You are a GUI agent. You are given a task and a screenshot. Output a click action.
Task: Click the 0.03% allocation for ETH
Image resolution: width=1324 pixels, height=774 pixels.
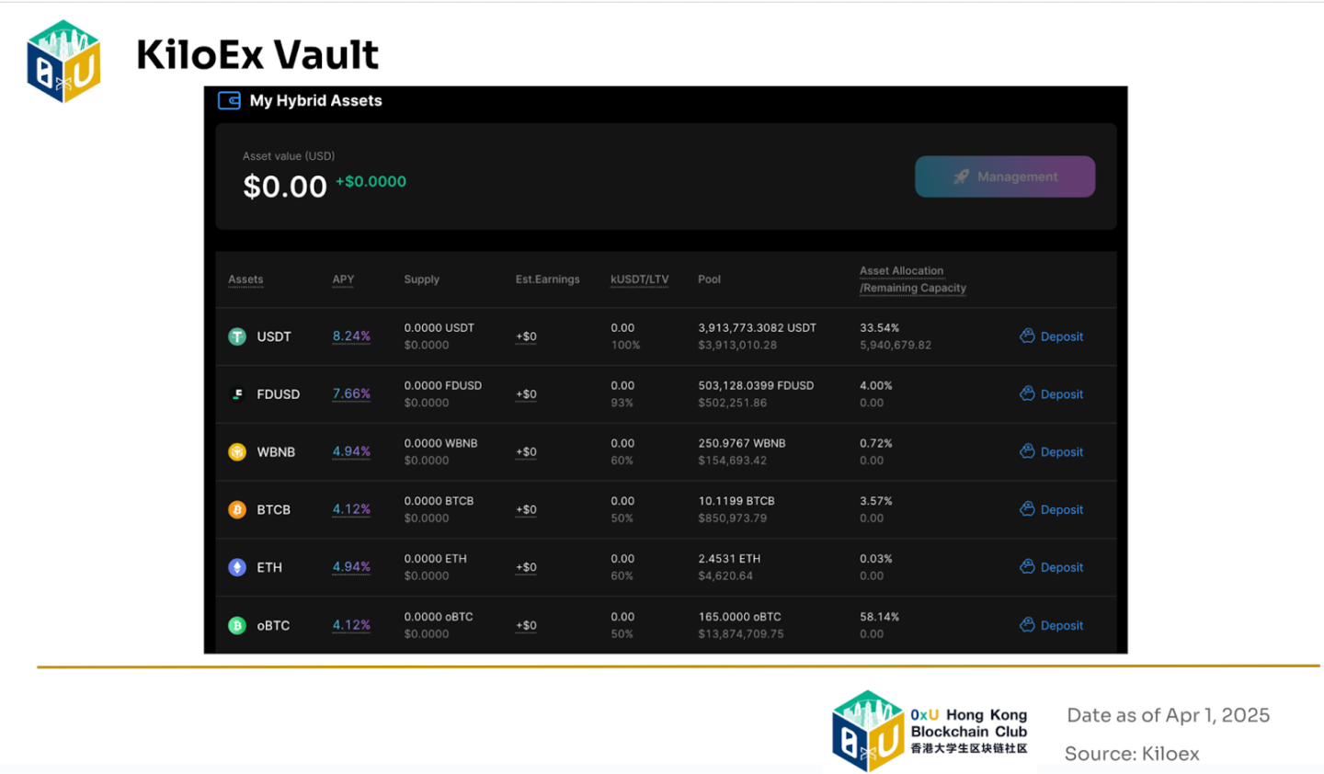876,559
